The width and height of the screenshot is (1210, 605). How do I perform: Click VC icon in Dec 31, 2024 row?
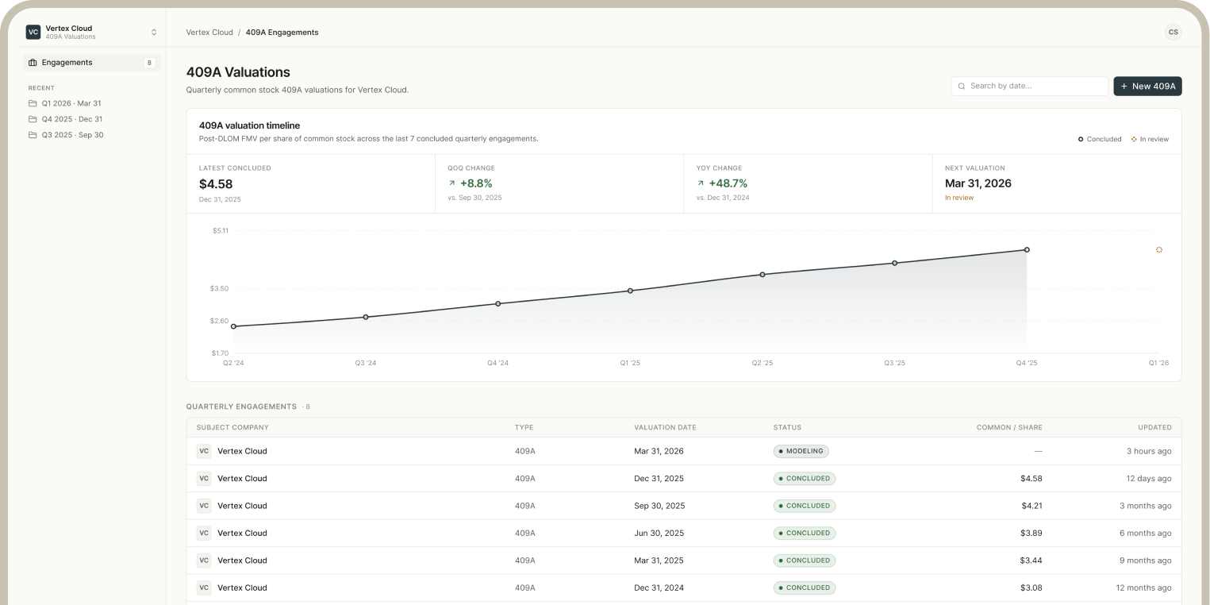click(x=204, y=588)
